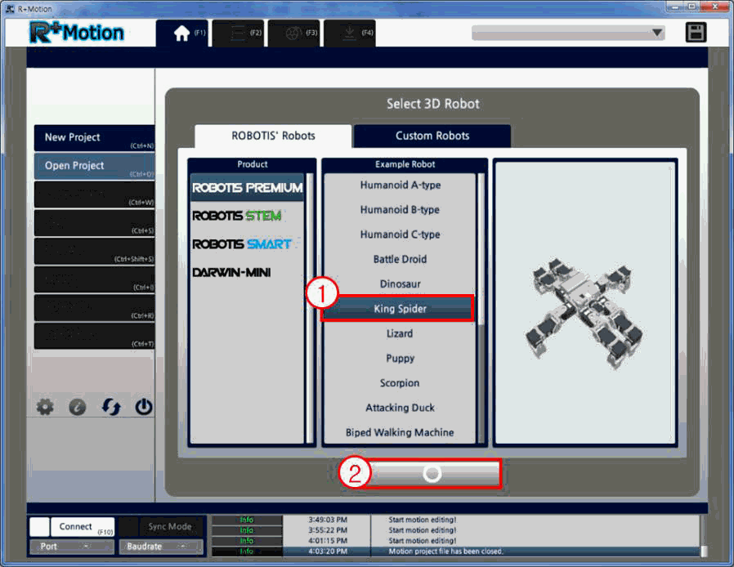Image resolution: width=734 pixels, height=567 pixels.
Task: Click the New Project button
Action: click(94, 138)
